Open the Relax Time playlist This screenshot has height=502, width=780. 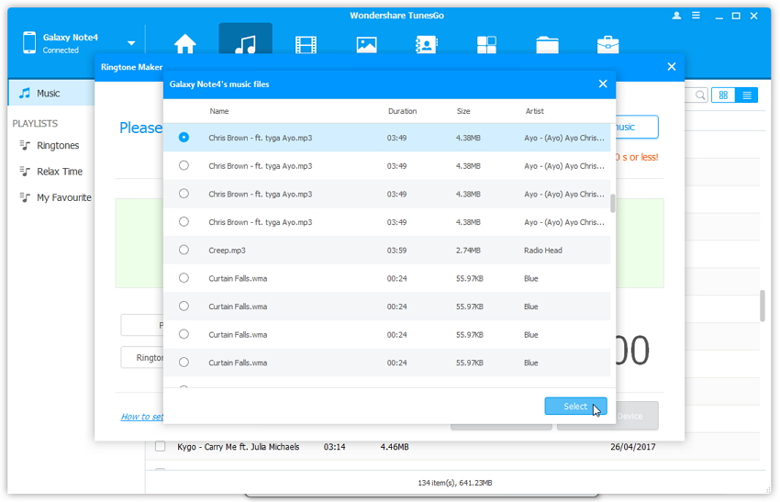point(59,172)
